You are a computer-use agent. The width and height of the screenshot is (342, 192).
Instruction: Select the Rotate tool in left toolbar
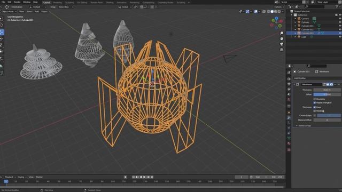pyautogui.click(x=1, y=39)
